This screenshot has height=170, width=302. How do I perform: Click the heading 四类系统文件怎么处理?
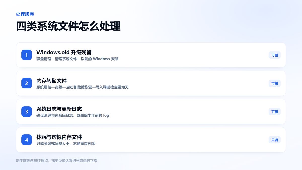68,26
